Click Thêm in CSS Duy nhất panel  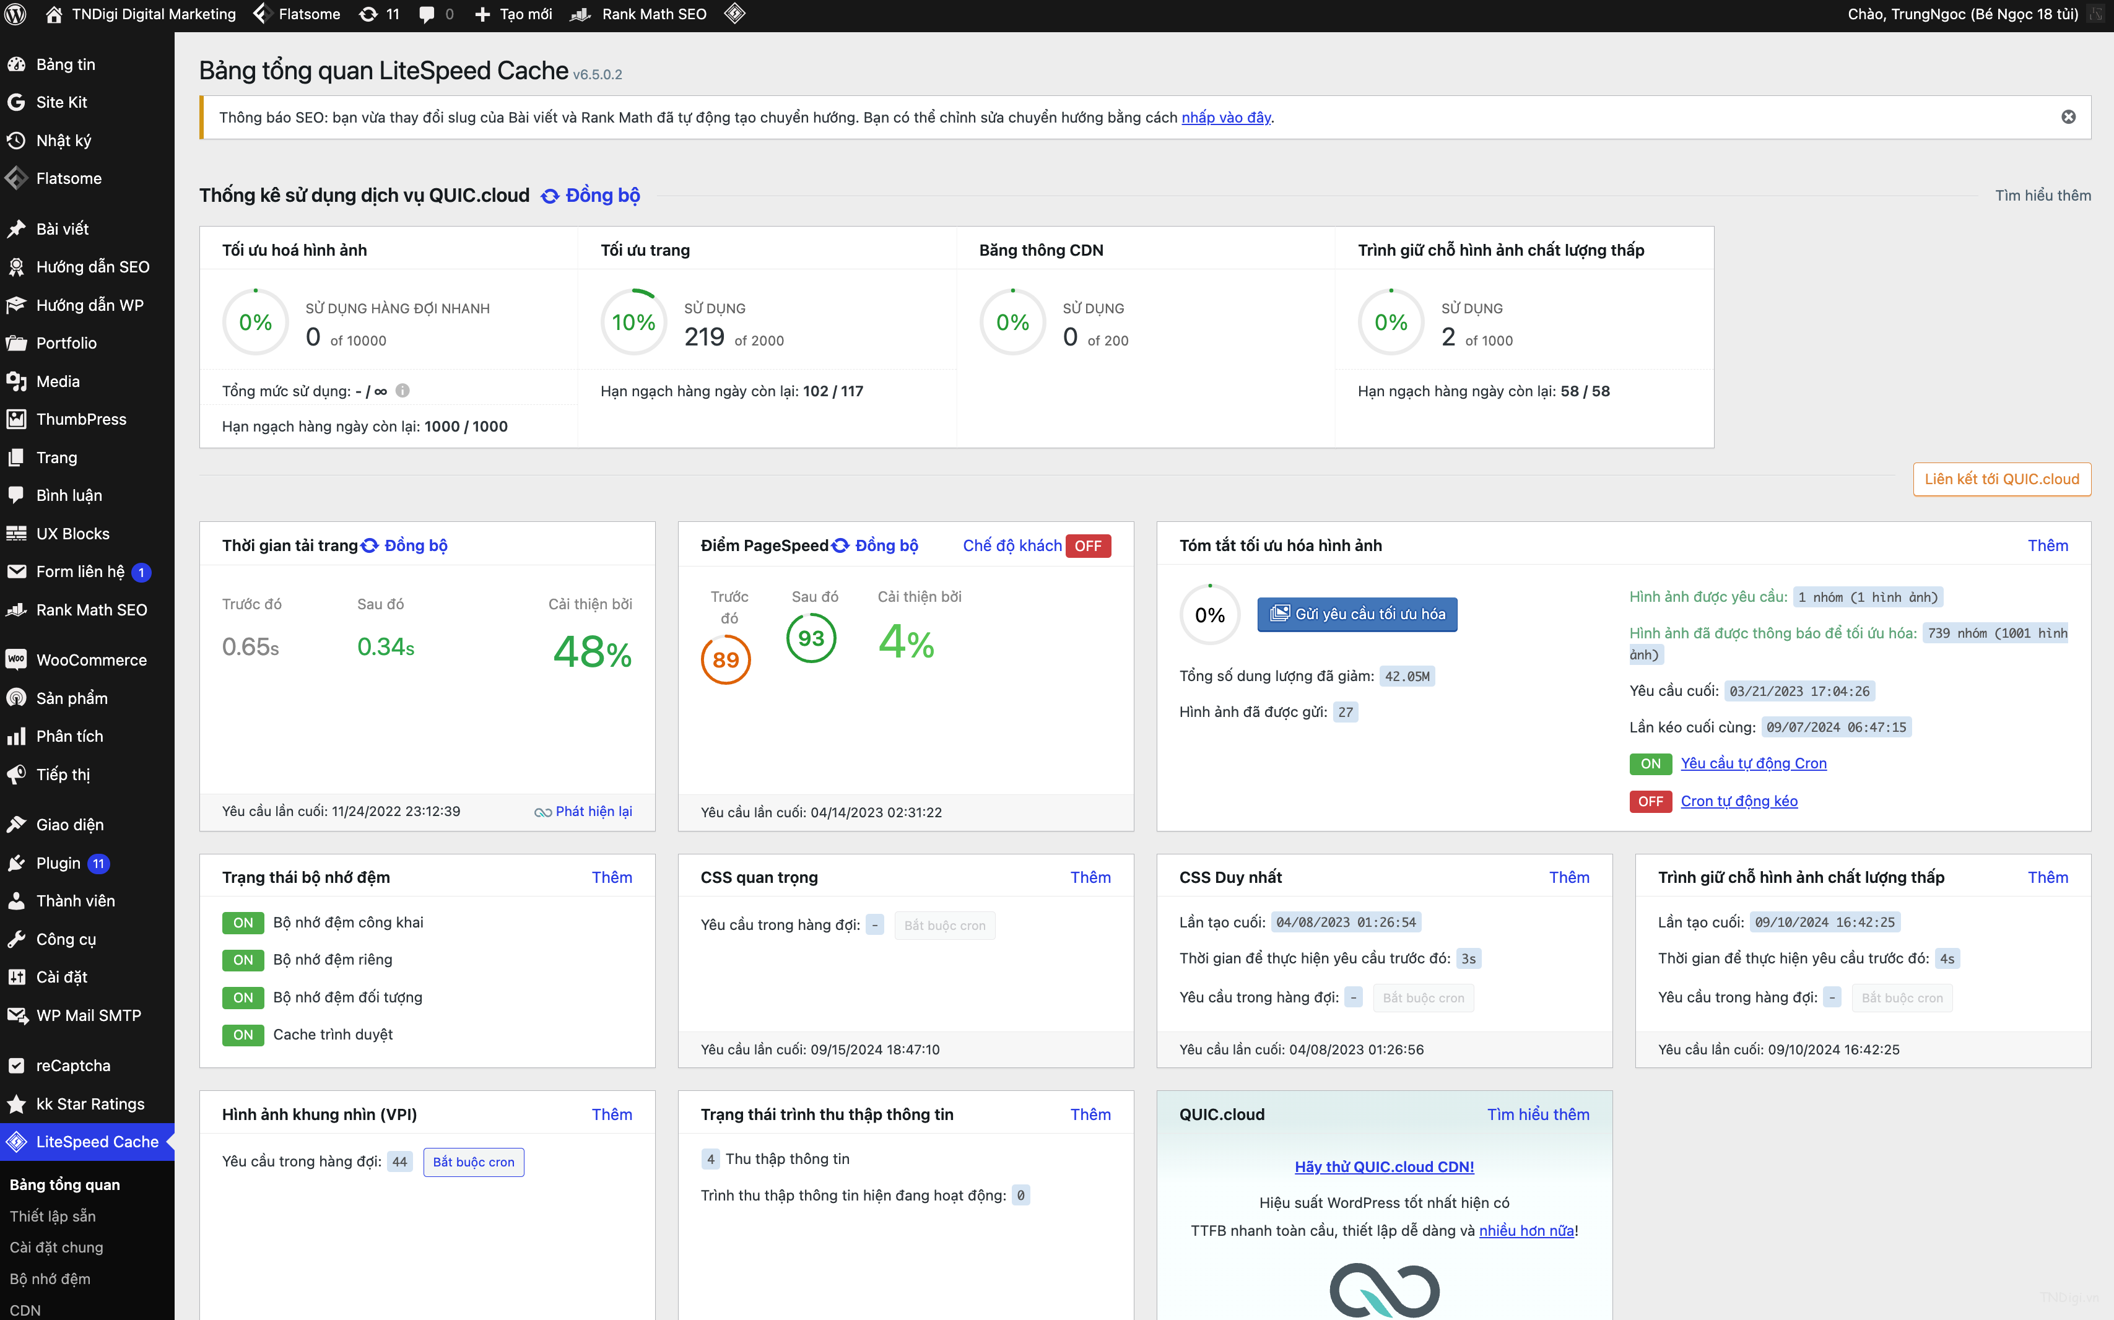(1569, 877)
